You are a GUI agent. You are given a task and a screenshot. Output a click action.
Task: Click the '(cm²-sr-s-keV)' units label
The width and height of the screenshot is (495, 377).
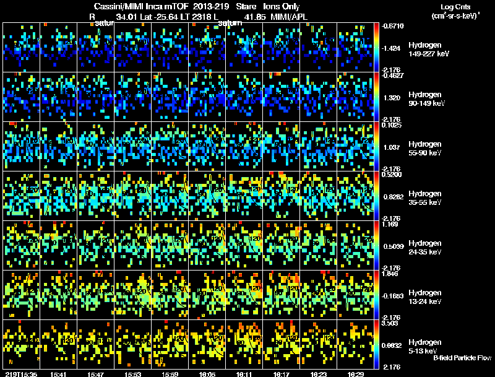[455, 15]
